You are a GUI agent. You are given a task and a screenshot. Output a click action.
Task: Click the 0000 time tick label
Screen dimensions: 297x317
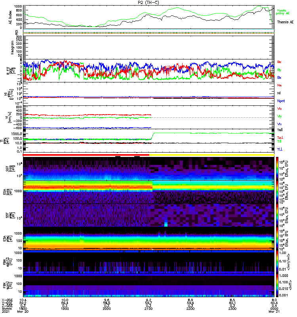(274, 309)
